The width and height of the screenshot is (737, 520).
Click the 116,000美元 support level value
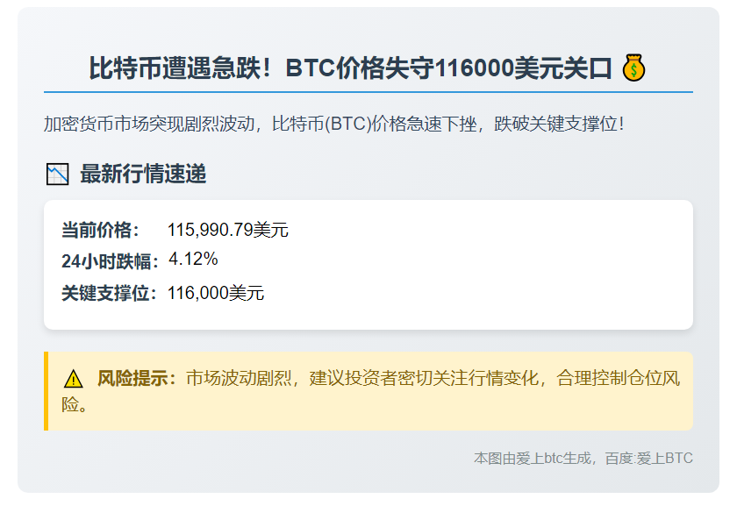tap(215, 294)
